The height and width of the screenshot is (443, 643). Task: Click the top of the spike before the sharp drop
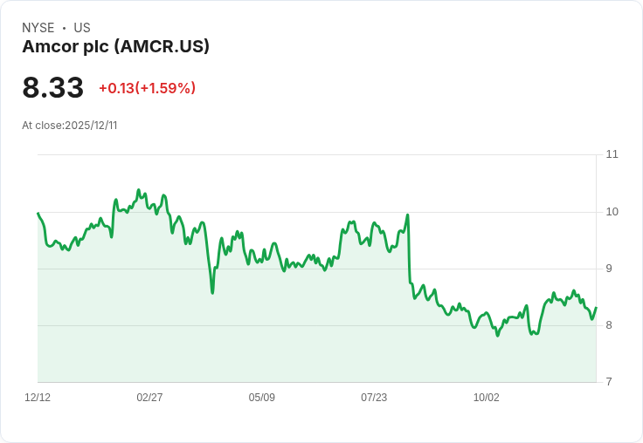(408, 215)
